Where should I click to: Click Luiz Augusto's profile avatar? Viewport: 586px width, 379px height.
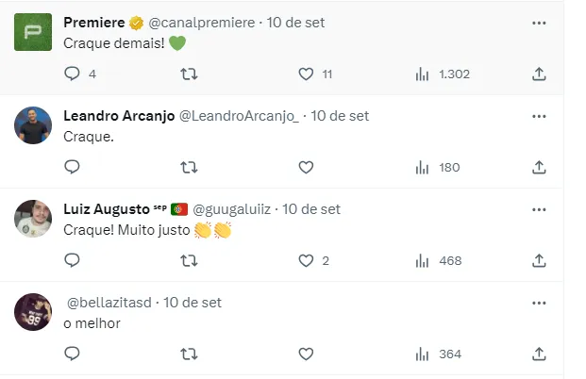[x=33, y=219]
